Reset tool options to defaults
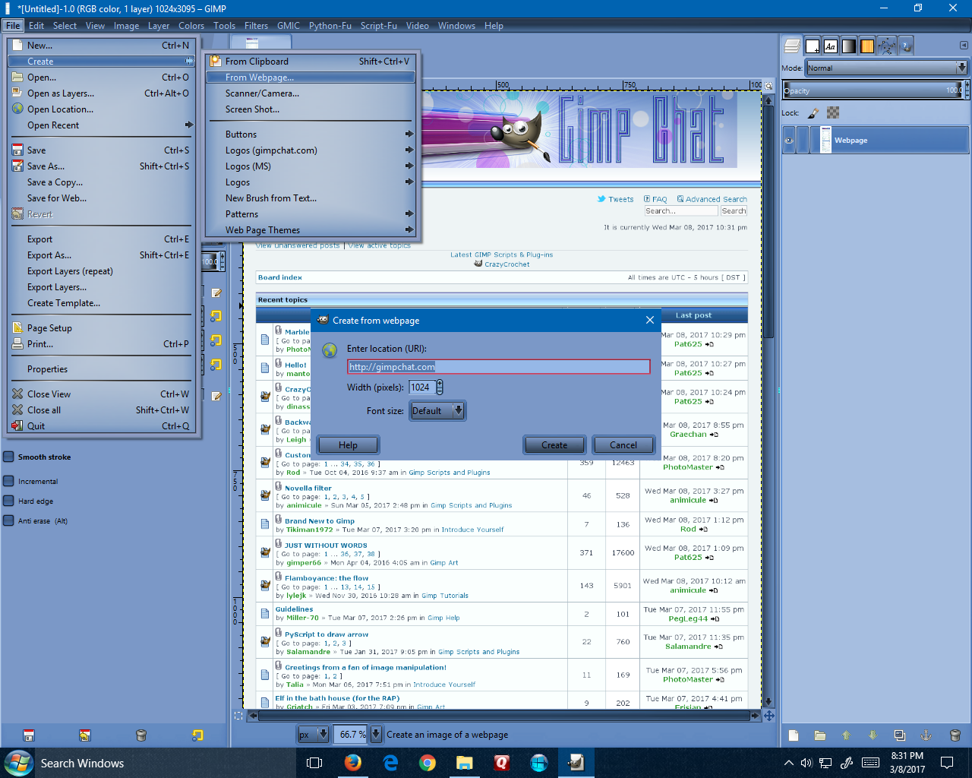 click(197, 735)
